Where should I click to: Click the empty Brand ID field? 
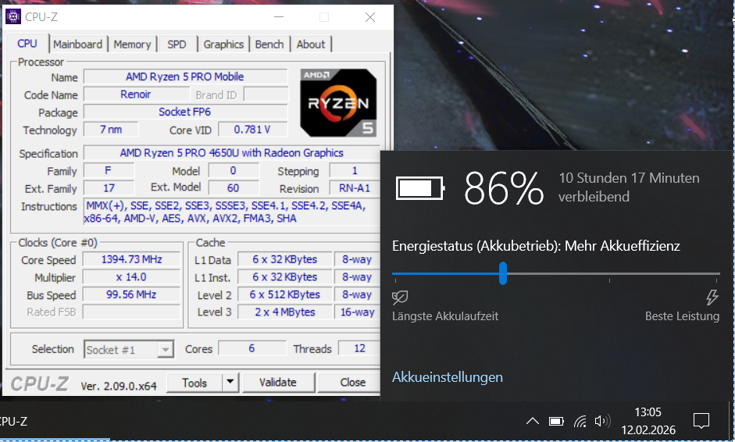[266, 94]
